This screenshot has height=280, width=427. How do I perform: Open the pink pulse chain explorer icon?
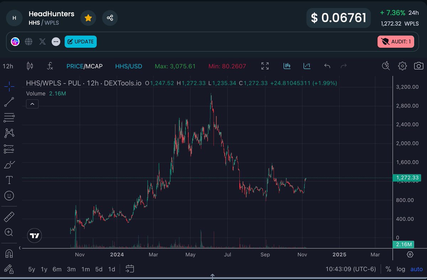point(15,42)
